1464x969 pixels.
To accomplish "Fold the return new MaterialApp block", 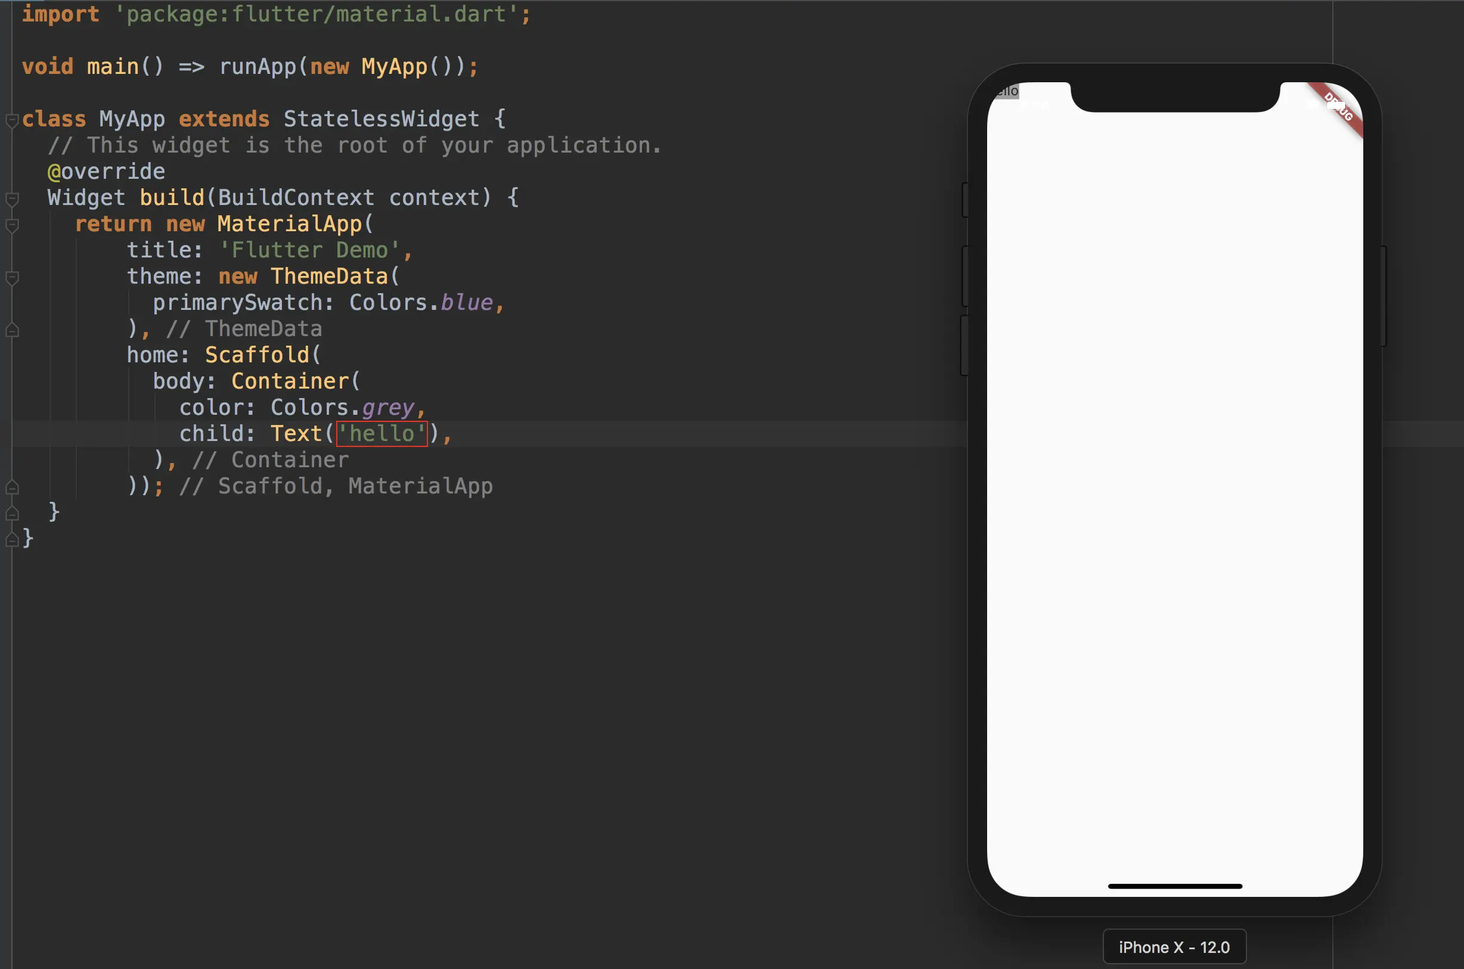I will pos(12,225).
